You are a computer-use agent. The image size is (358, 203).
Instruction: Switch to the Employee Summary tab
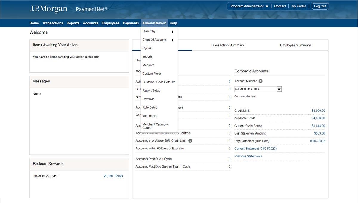(x=295, y=45)
